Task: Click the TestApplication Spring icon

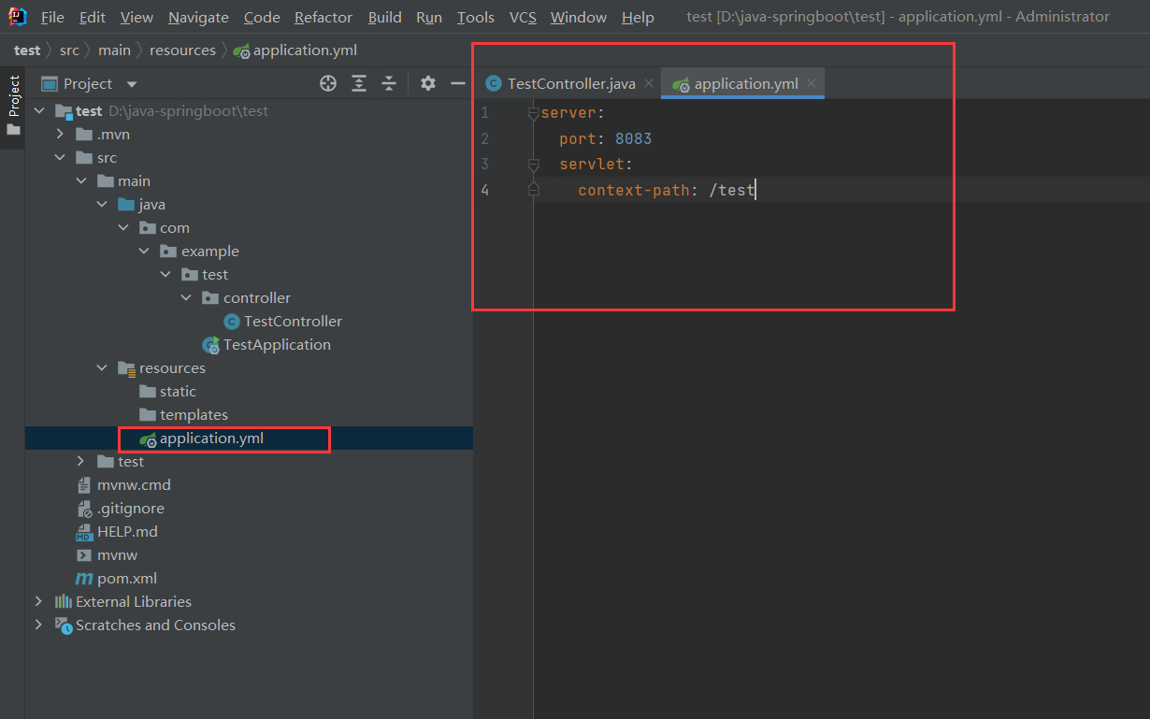Action: click(x=211, y=345)
